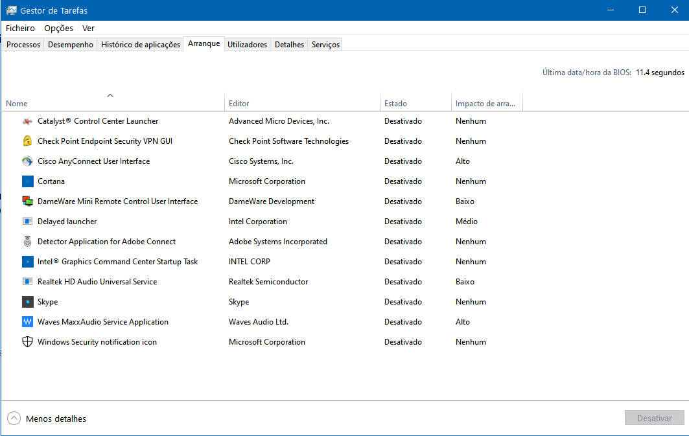Image resolution: width=689 pixels, height=436 pixels.
Task: Open the Detalhes tab
Action: [x=289, y=44]
